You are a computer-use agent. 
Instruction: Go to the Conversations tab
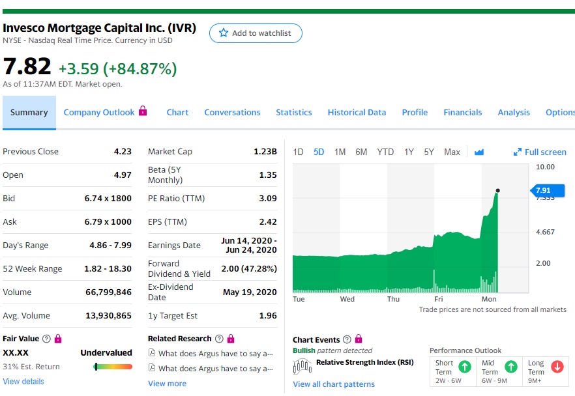(232, 113)
